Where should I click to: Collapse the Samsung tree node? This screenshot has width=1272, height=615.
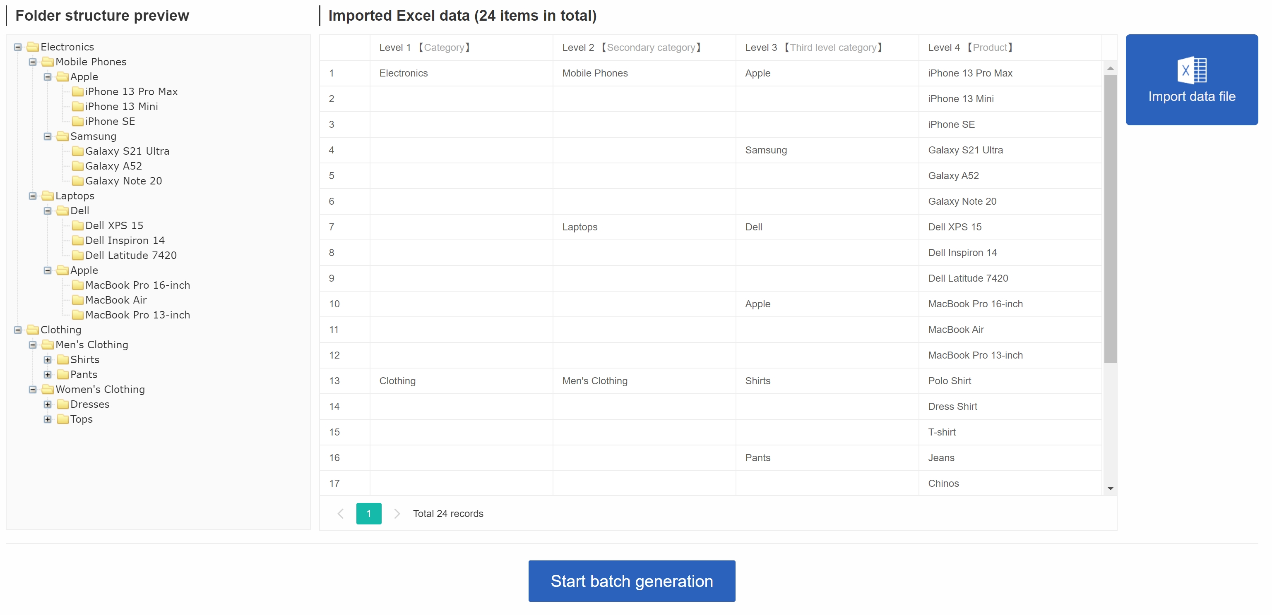48,136
